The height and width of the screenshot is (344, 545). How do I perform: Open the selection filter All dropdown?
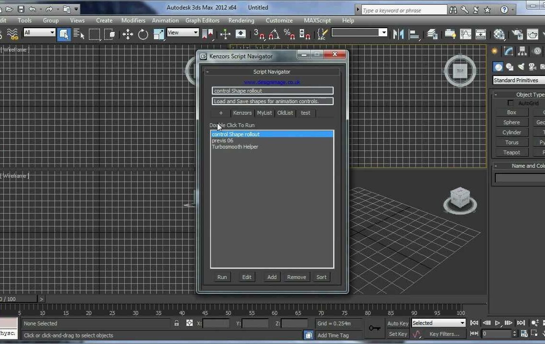coord(38,32)
